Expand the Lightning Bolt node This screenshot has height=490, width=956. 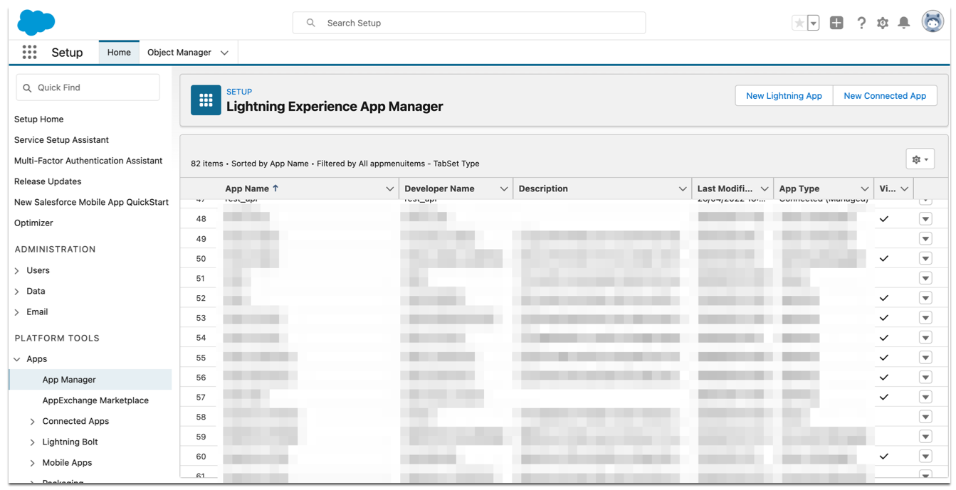tap(32, 442)
